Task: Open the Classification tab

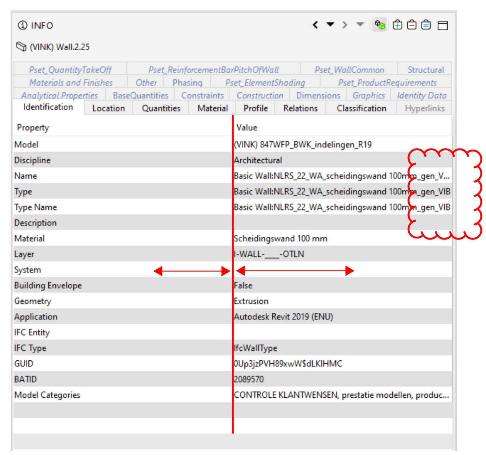Action: 361,108
